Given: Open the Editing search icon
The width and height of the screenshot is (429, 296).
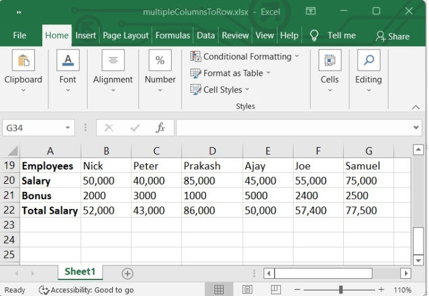Looking at the screenshot, I should tap(368, 61).
